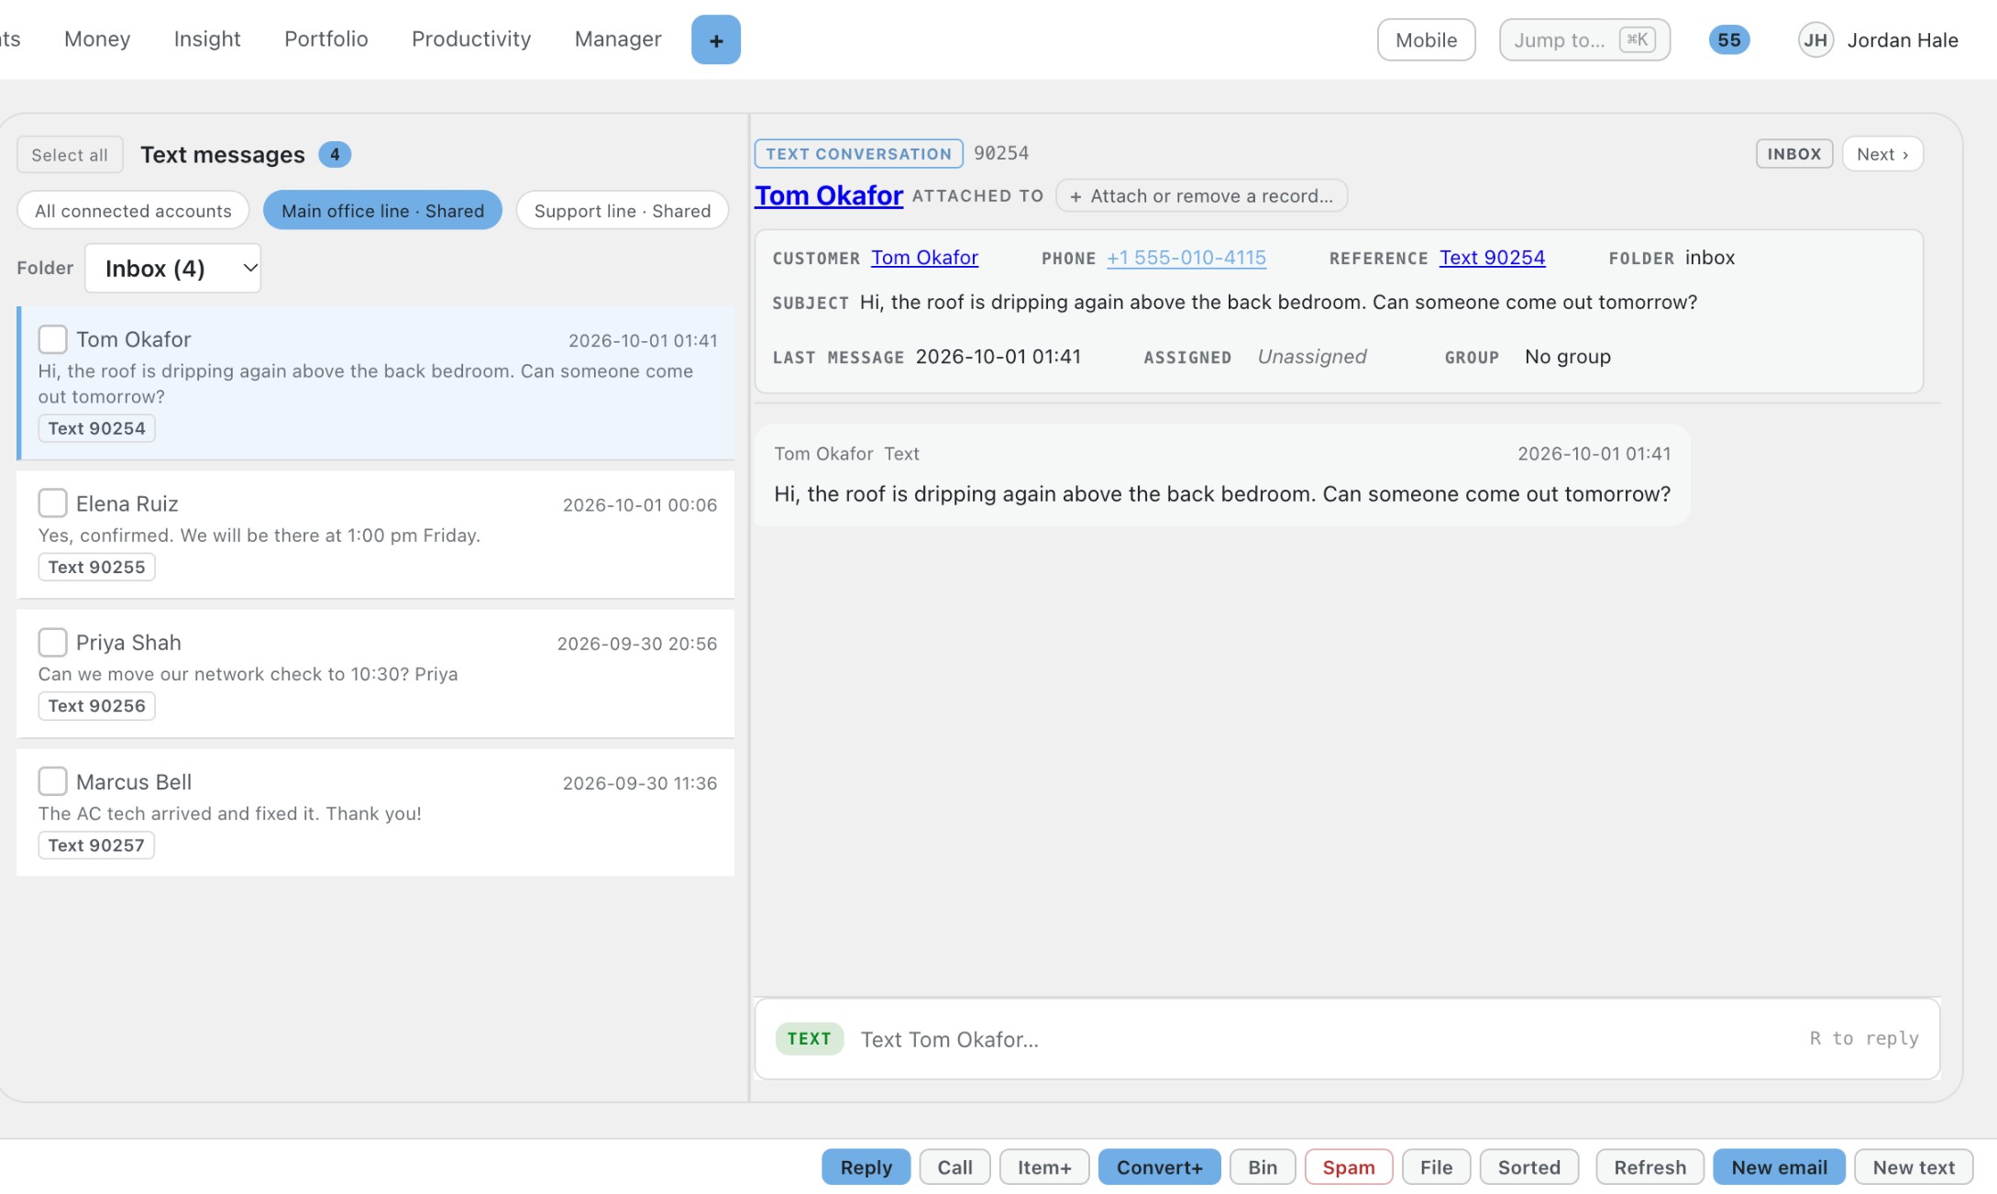Open the Elena Ruiz Text 90255 tag

[96, 567]
